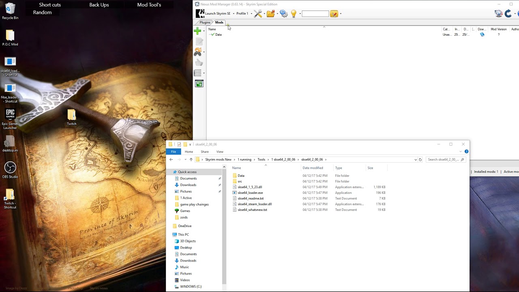Select skse64_whatsnew.txt file
Viewport: 519px width, 292px height.
252,210
